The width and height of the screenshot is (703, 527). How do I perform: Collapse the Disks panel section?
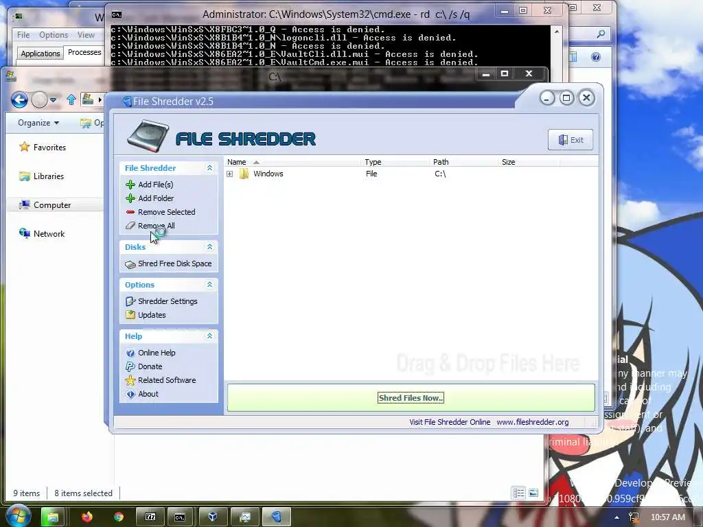tap(209, 247)
